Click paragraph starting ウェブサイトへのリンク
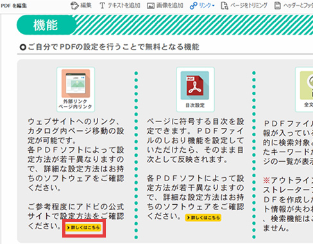Image resolution: width=313 pixels, height=244 pixels. pos(76,155)
